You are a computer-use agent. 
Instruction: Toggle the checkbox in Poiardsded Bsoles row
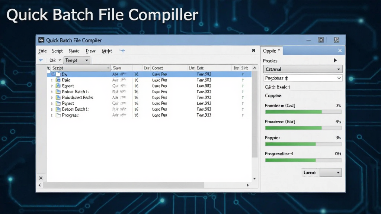tap(243, 98)
